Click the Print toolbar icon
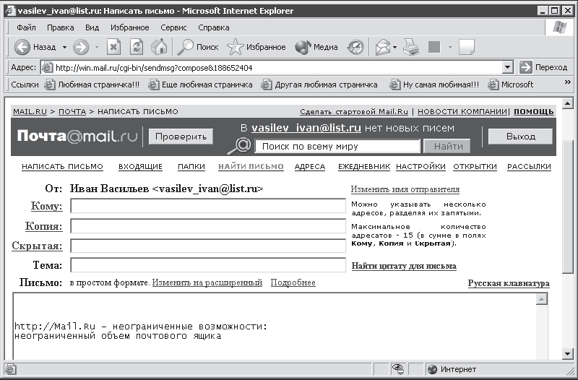 point(411,47)
